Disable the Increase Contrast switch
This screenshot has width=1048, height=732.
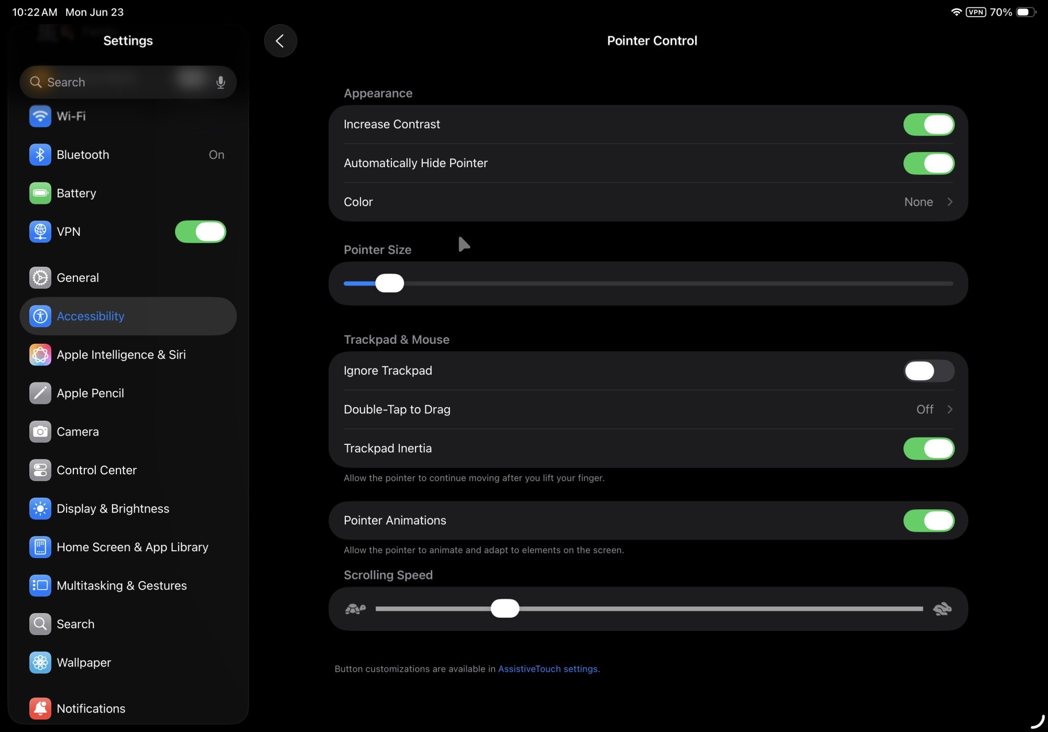click(x=928, y=125)
